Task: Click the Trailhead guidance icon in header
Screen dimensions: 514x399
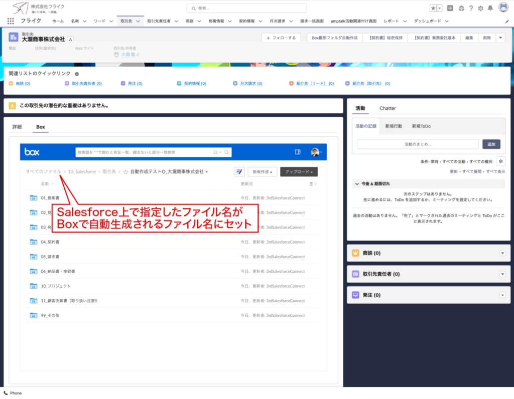Action: point(461,8)
